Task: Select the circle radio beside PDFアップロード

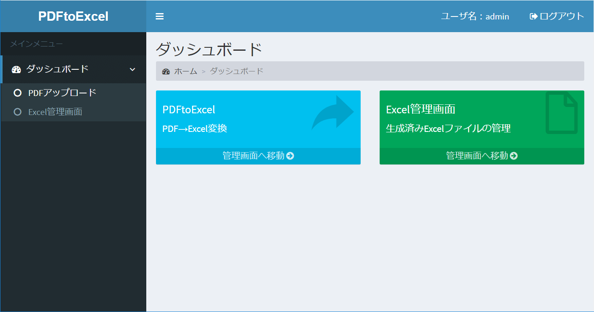Action: click(17, 92)
